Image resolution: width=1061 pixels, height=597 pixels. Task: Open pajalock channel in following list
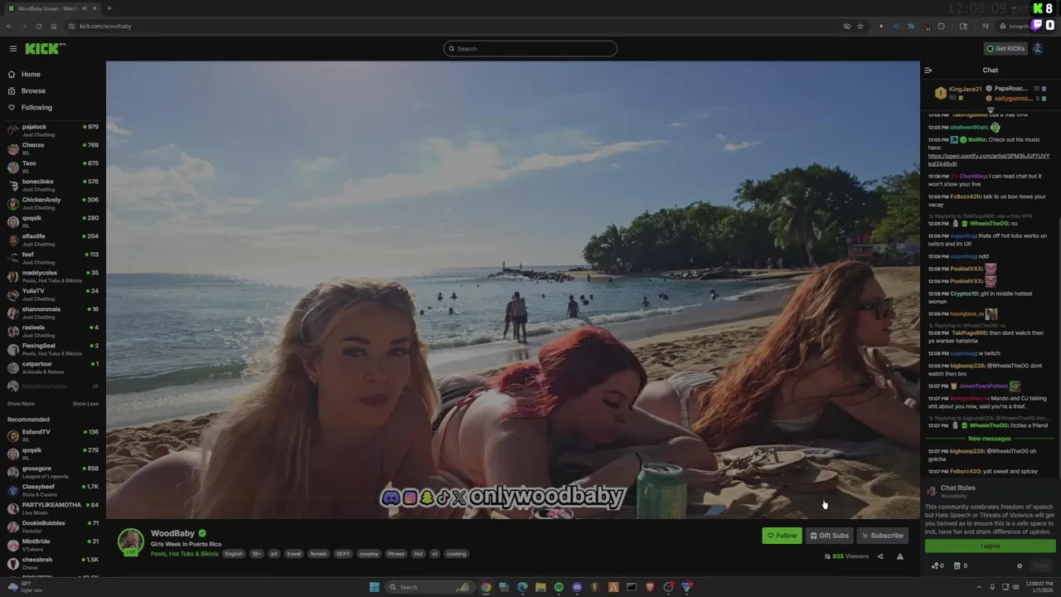coord(53,130)
